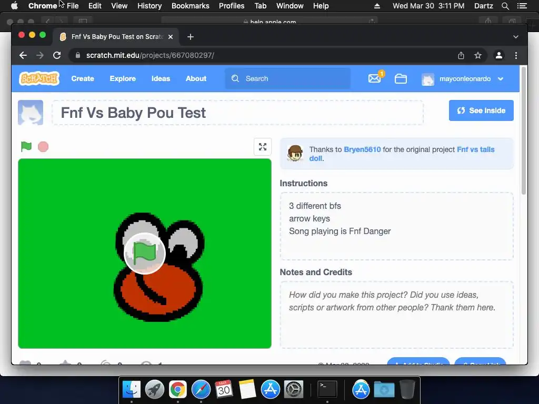Image resolution: width=539 pixels, height=404 pixels.
Task: Open Launchpad from the Dock
Action: (x=155, y=389)
